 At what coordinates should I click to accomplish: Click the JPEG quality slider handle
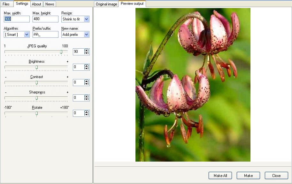61,52
